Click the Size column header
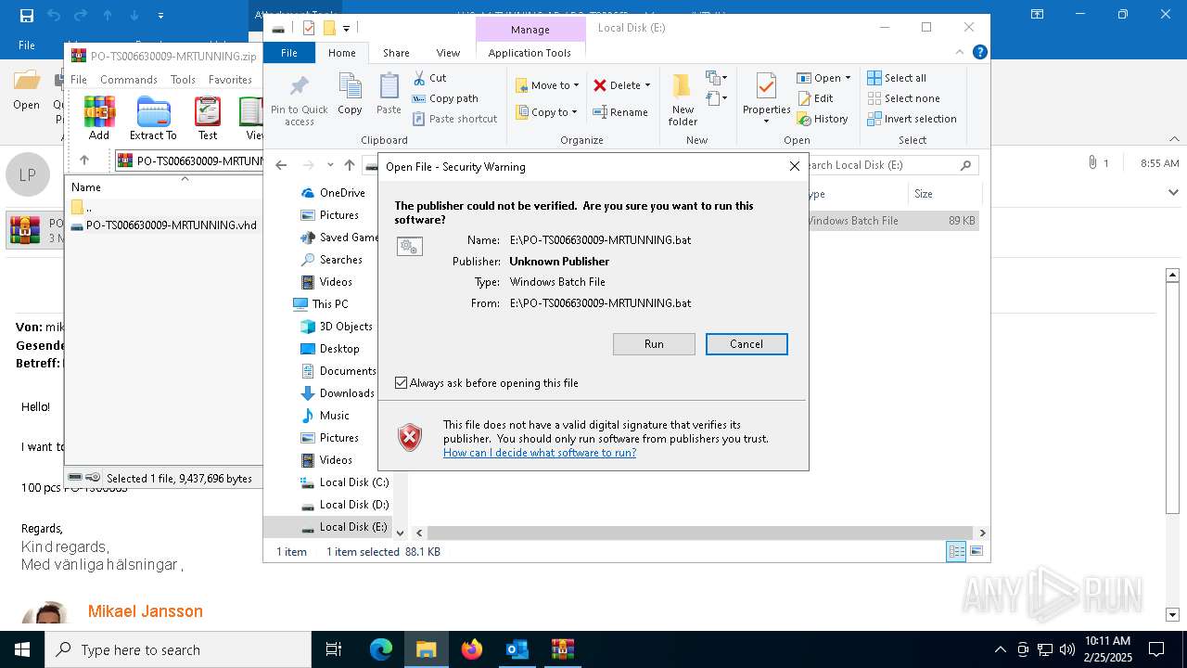1187x668 pixels. tap(944, 194)
